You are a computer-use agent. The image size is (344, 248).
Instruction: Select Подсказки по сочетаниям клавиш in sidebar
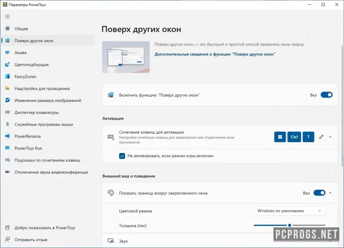tap(47, 160)
